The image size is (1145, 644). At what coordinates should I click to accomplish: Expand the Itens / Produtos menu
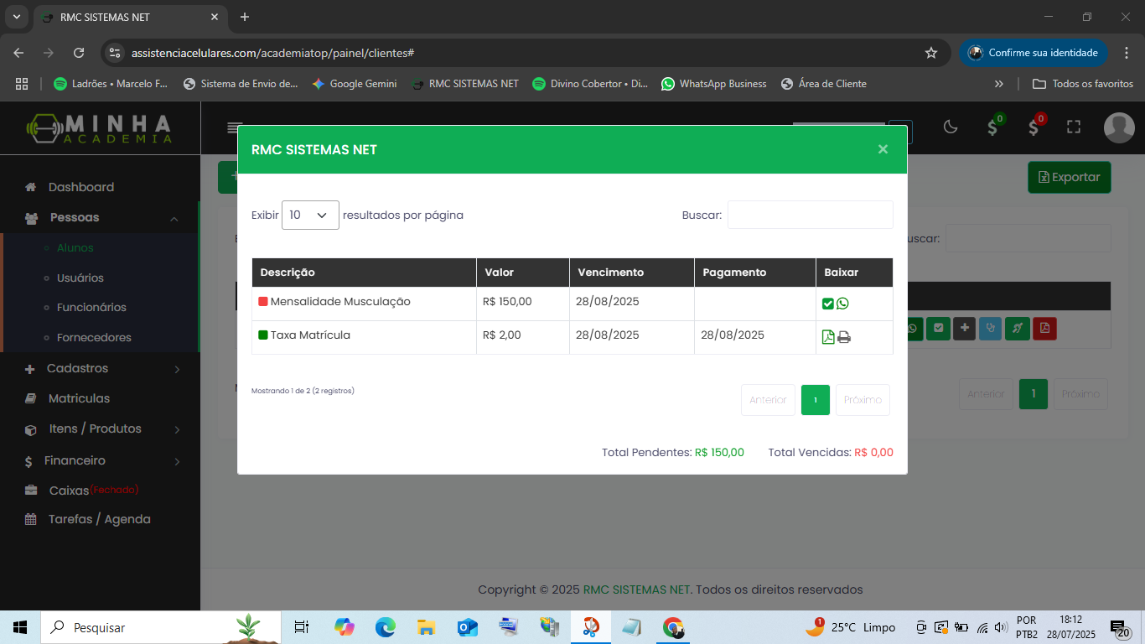[177, 429]
